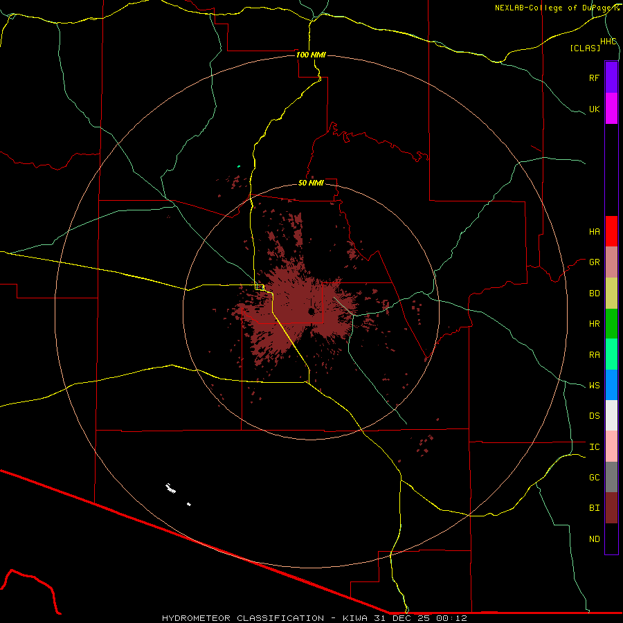Screen dimensions: 623x623
Task: Select the GC gray legend swatch
Action: pos(611,477)
